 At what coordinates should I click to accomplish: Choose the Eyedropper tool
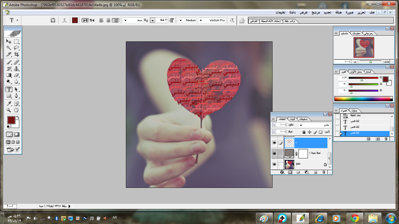(9, 104)
